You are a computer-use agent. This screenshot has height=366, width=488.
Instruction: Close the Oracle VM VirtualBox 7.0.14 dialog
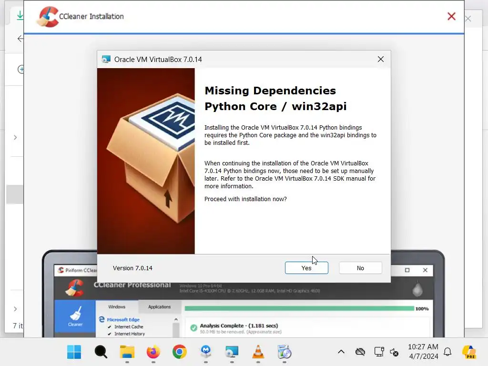pos(381,59)
